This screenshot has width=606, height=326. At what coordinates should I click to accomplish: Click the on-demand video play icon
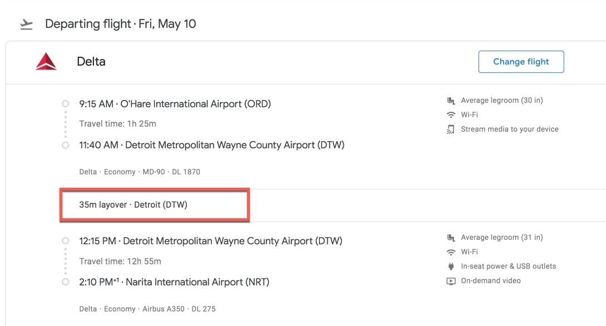click(451, 281)
